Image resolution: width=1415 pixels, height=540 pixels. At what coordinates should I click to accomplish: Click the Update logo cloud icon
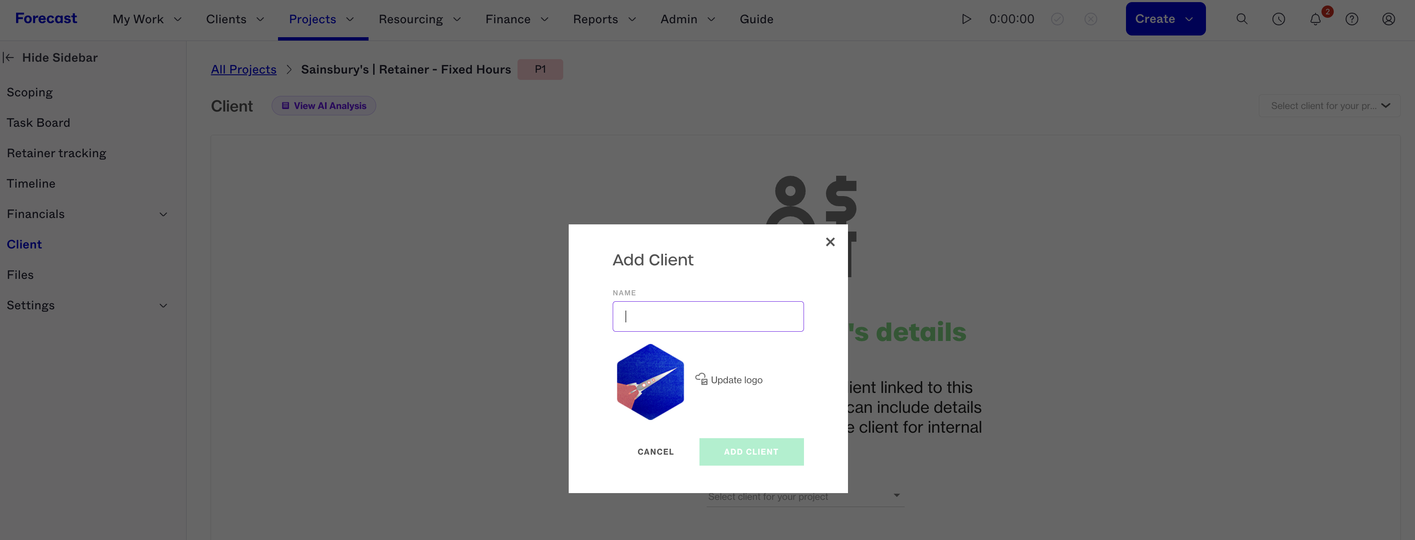click(701, 379)
